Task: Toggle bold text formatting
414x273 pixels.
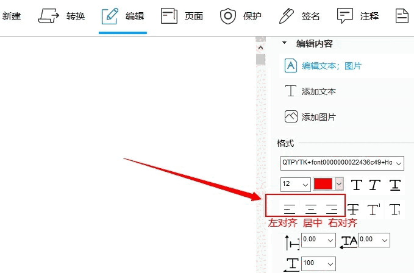Action: [x=357, y=185]
